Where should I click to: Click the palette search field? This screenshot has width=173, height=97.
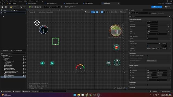pos(14,13)
